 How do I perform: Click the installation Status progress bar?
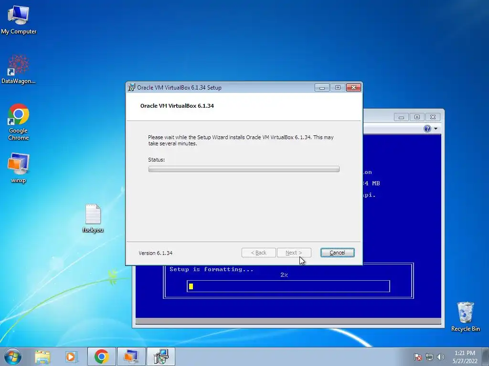point(244,169)
